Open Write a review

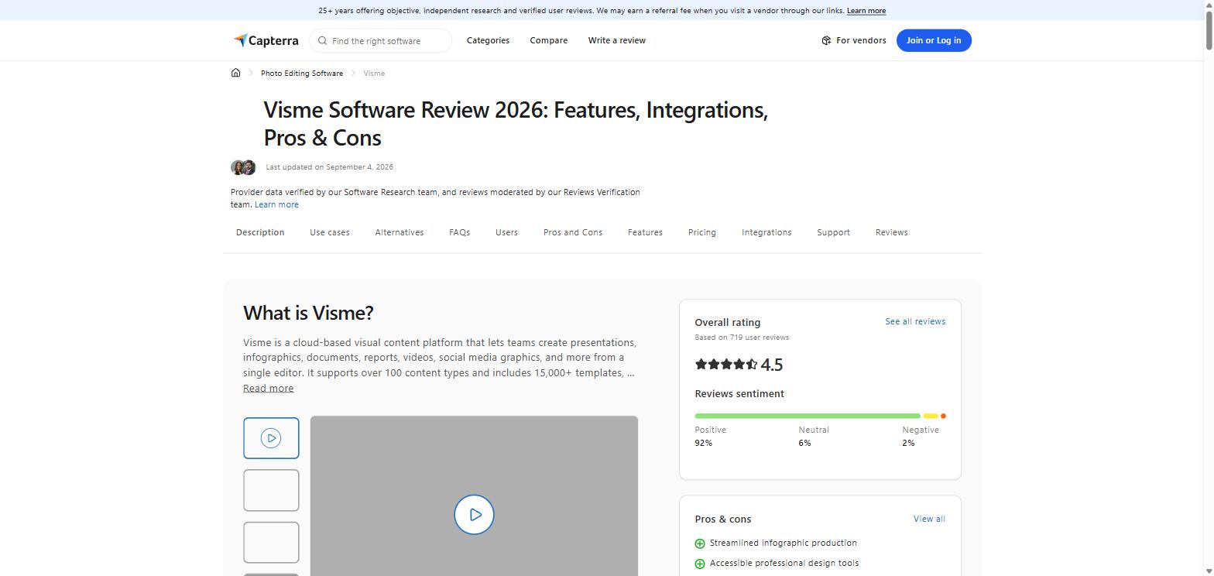[x=616, y=40]
